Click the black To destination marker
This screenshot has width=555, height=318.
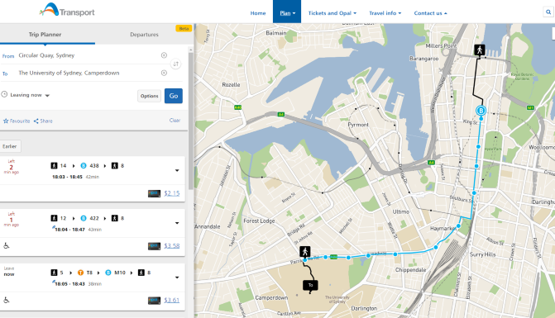pos(310,286)
